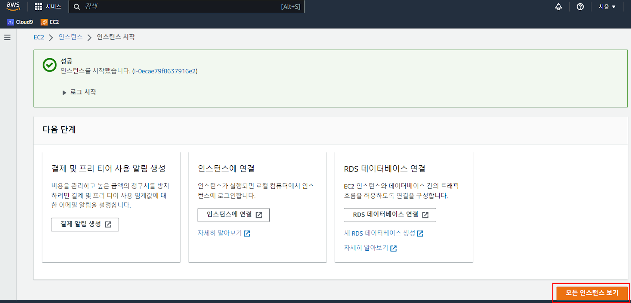This screenshot has height=303, width=631.
Task: Click the 성공 status heading
Action: tap(66, 61)
